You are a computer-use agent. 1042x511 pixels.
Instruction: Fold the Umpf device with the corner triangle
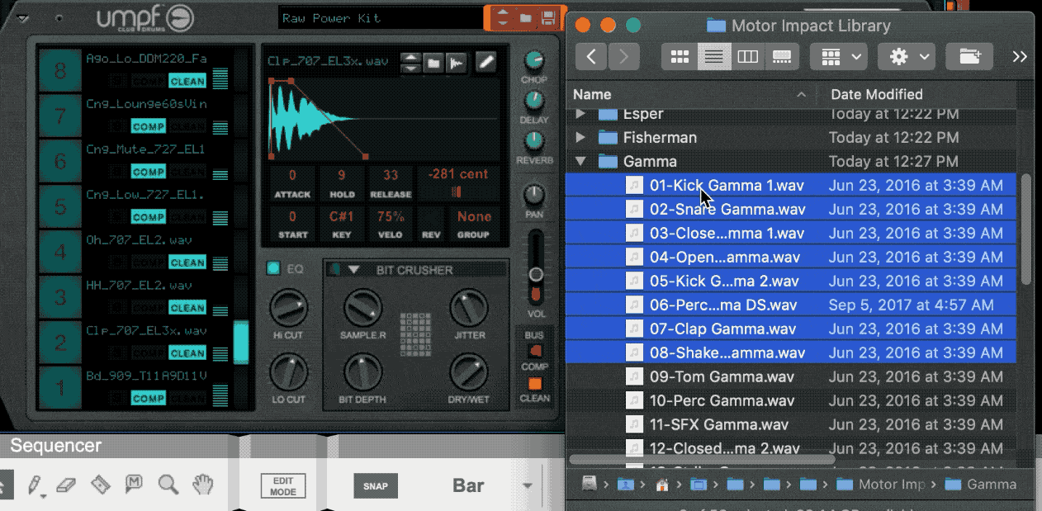(x=23, y=18)
